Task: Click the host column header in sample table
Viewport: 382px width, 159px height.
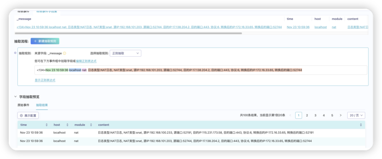Action: (317, 19)
